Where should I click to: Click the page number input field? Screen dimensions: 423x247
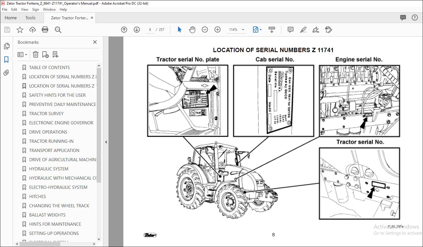coord(150,30)
